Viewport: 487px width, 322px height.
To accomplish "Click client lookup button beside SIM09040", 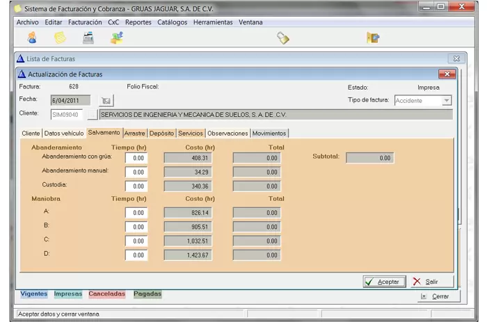I will click(91, 115).
